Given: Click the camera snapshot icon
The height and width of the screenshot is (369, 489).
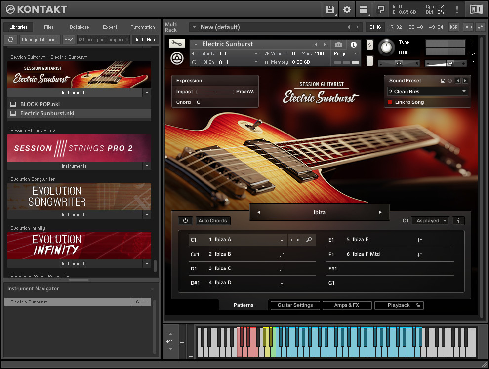Looking at the screenshot, I should pos(338,45).
